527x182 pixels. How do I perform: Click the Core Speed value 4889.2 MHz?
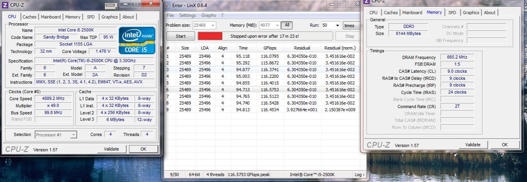[53, 99]
